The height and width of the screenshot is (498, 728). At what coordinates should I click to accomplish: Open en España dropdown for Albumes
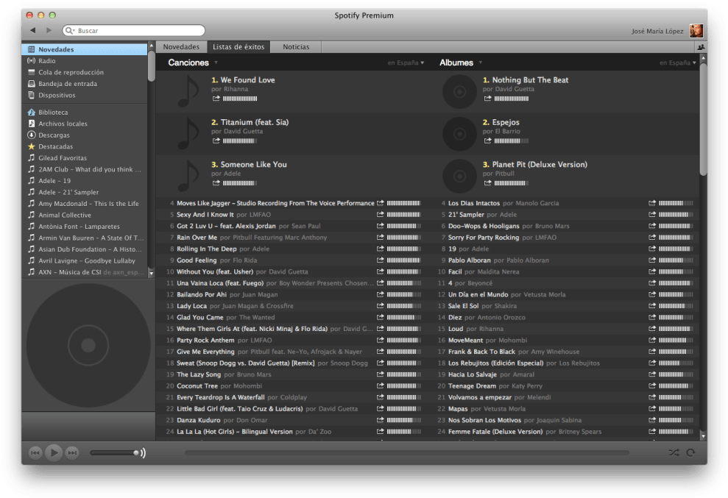(x=677, y=63)
